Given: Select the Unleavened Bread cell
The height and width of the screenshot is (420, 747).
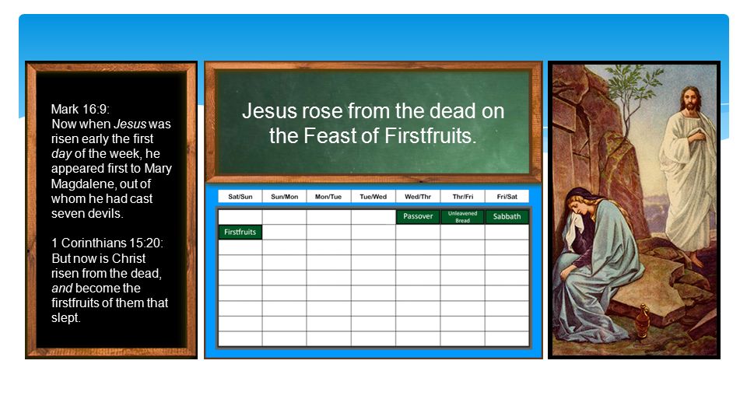Looking at the screenshot, I should [x=462, y=217].
